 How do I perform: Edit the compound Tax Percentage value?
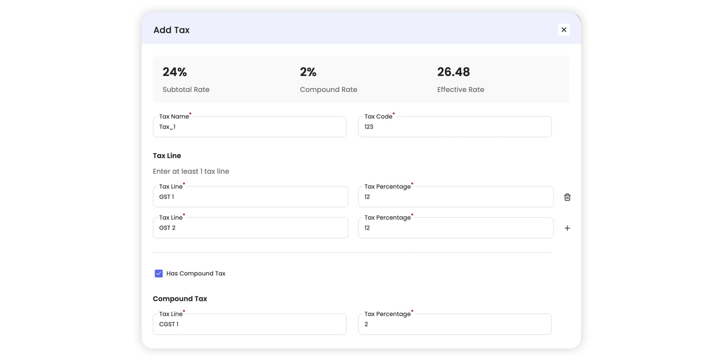pyautogui.click(x=454, y=324)
